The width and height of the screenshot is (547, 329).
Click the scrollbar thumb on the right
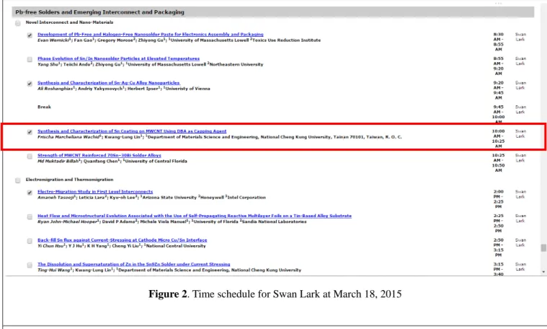click(x=543, y=247)
